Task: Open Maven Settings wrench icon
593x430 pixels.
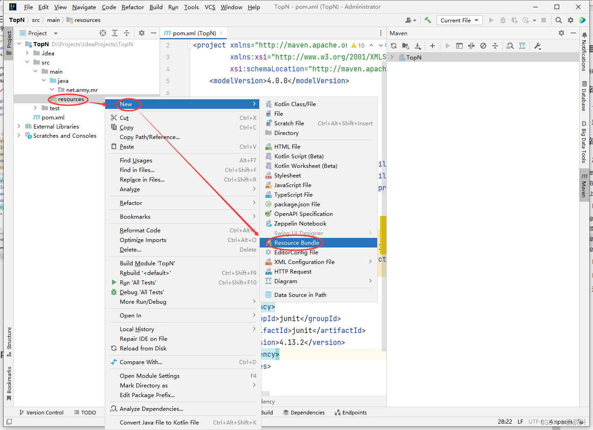Action: pos(538,46)
